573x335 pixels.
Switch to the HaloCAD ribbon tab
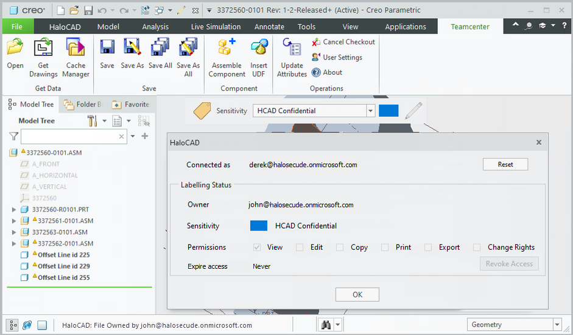coord(65,26)
